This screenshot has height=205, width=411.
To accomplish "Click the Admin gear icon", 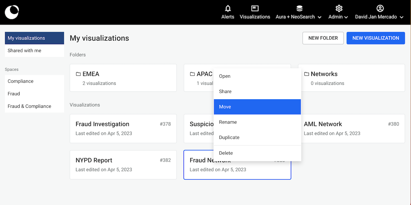I will tap(339, 9).
